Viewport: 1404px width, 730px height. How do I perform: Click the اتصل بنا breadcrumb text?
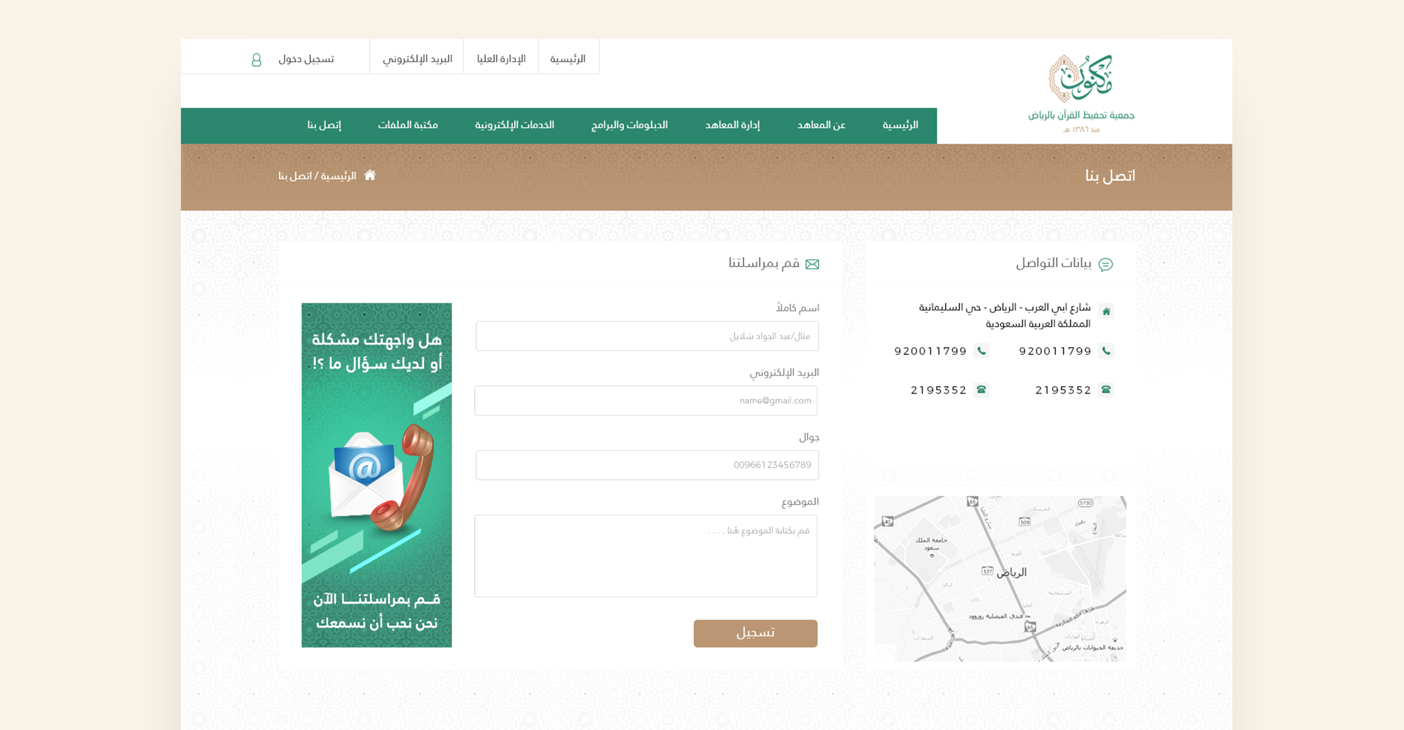tap(295, 176)
